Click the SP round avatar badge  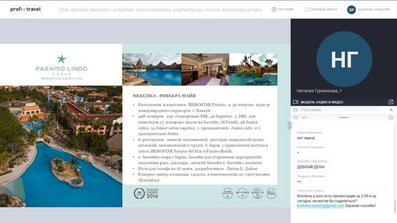351,10
